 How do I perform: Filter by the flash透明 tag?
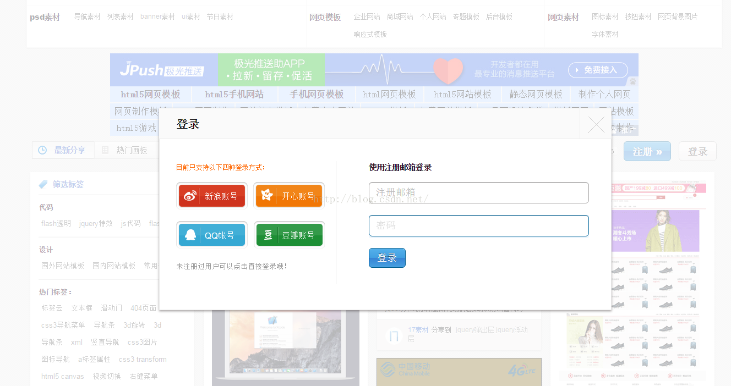point(56,223)
